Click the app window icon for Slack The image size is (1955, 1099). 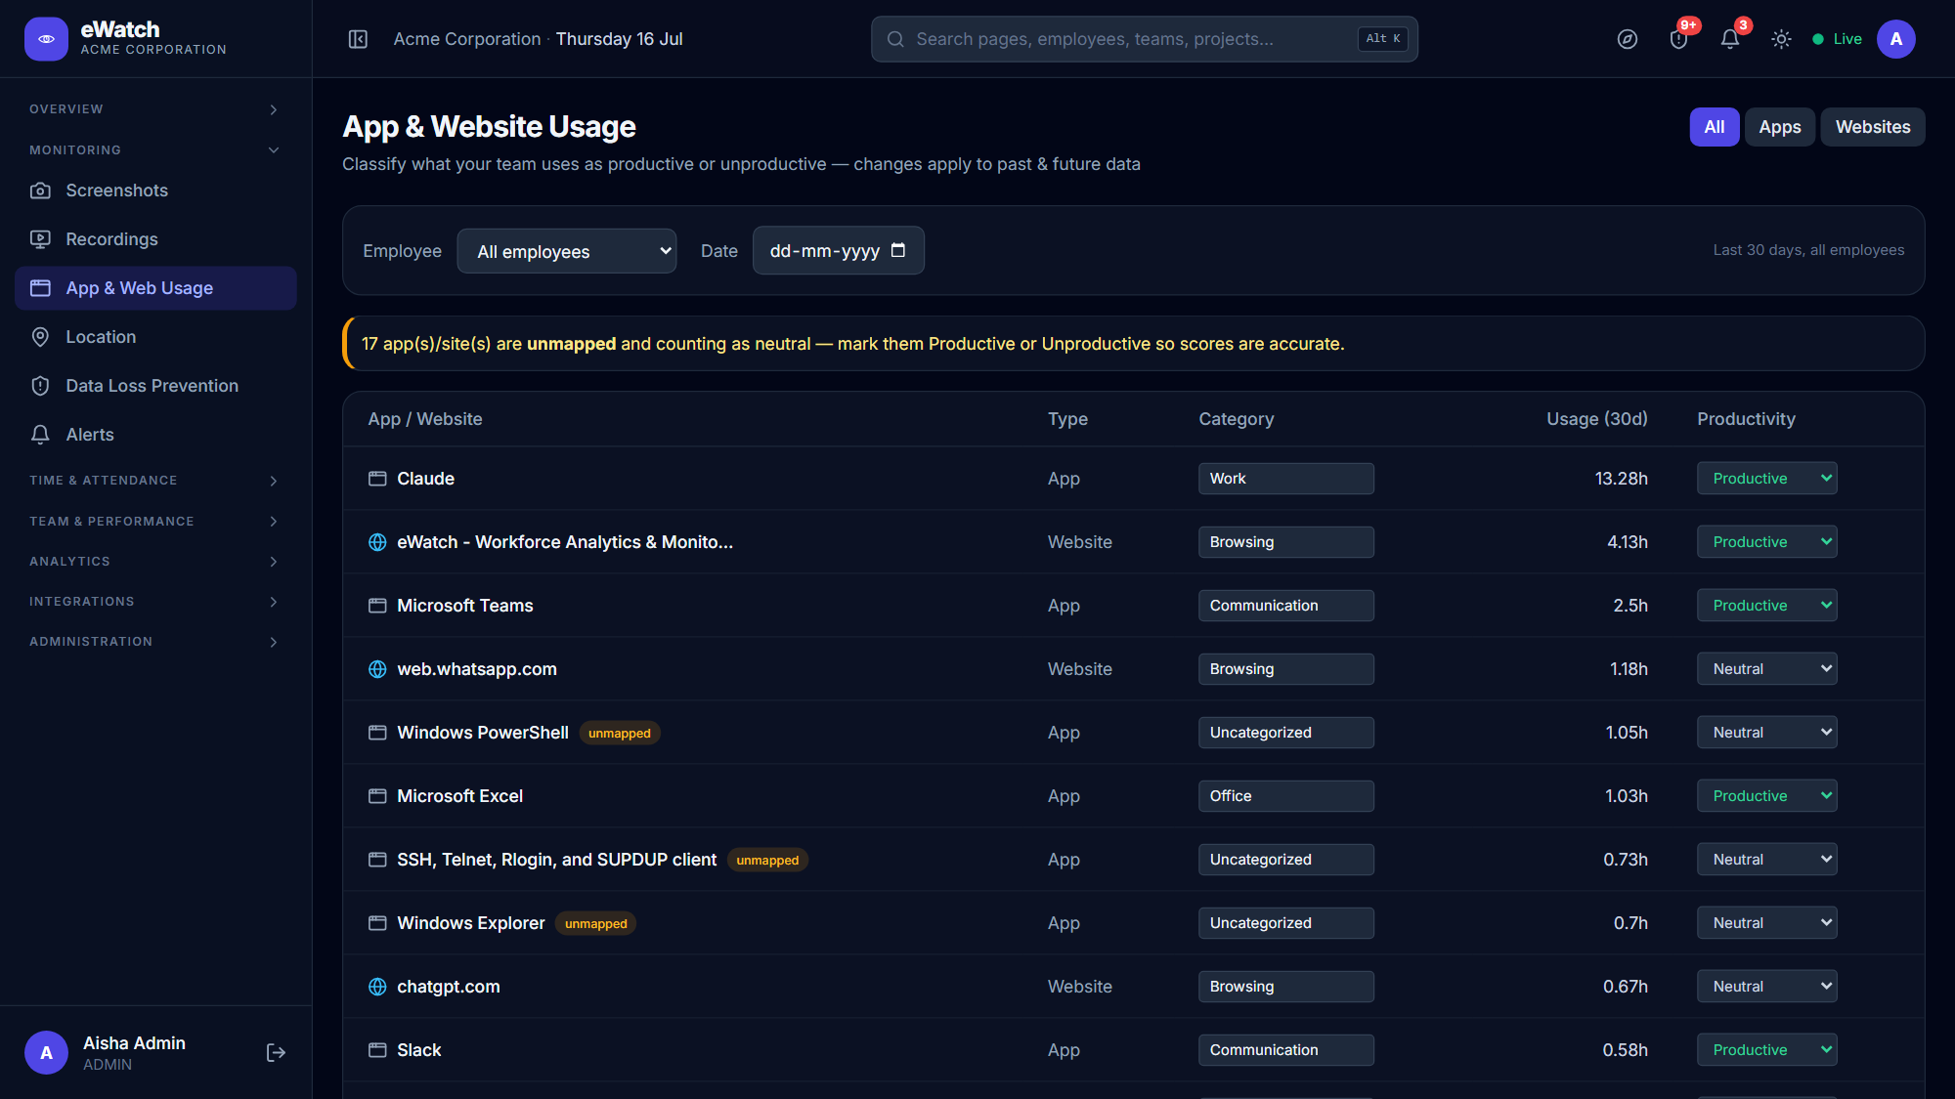pyautogui.click(x=377, y=1050)
